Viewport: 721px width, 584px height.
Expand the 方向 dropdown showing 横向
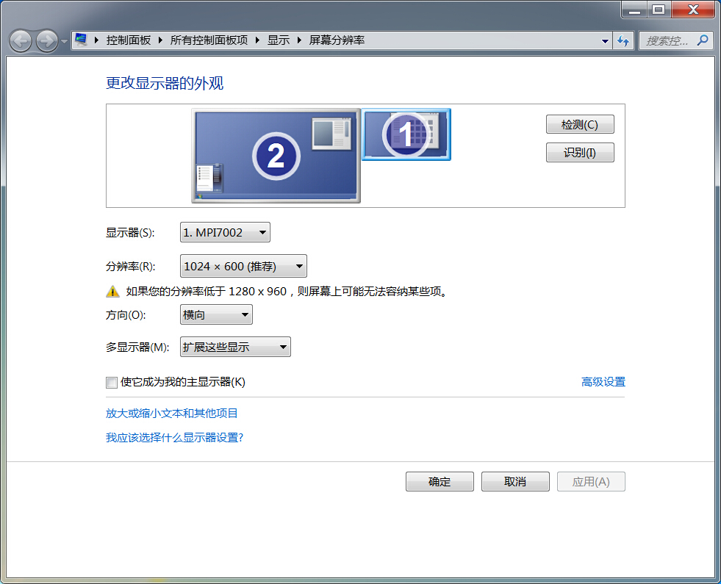(216, 315)
